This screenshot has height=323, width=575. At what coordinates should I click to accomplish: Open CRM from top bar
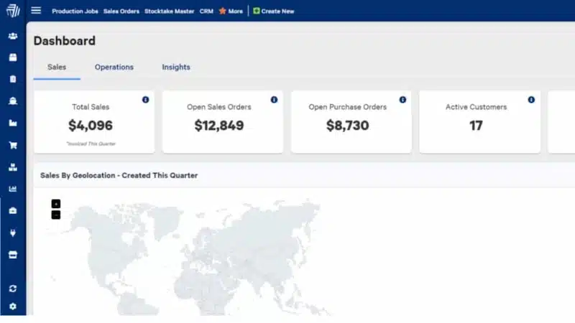(206, 11)
